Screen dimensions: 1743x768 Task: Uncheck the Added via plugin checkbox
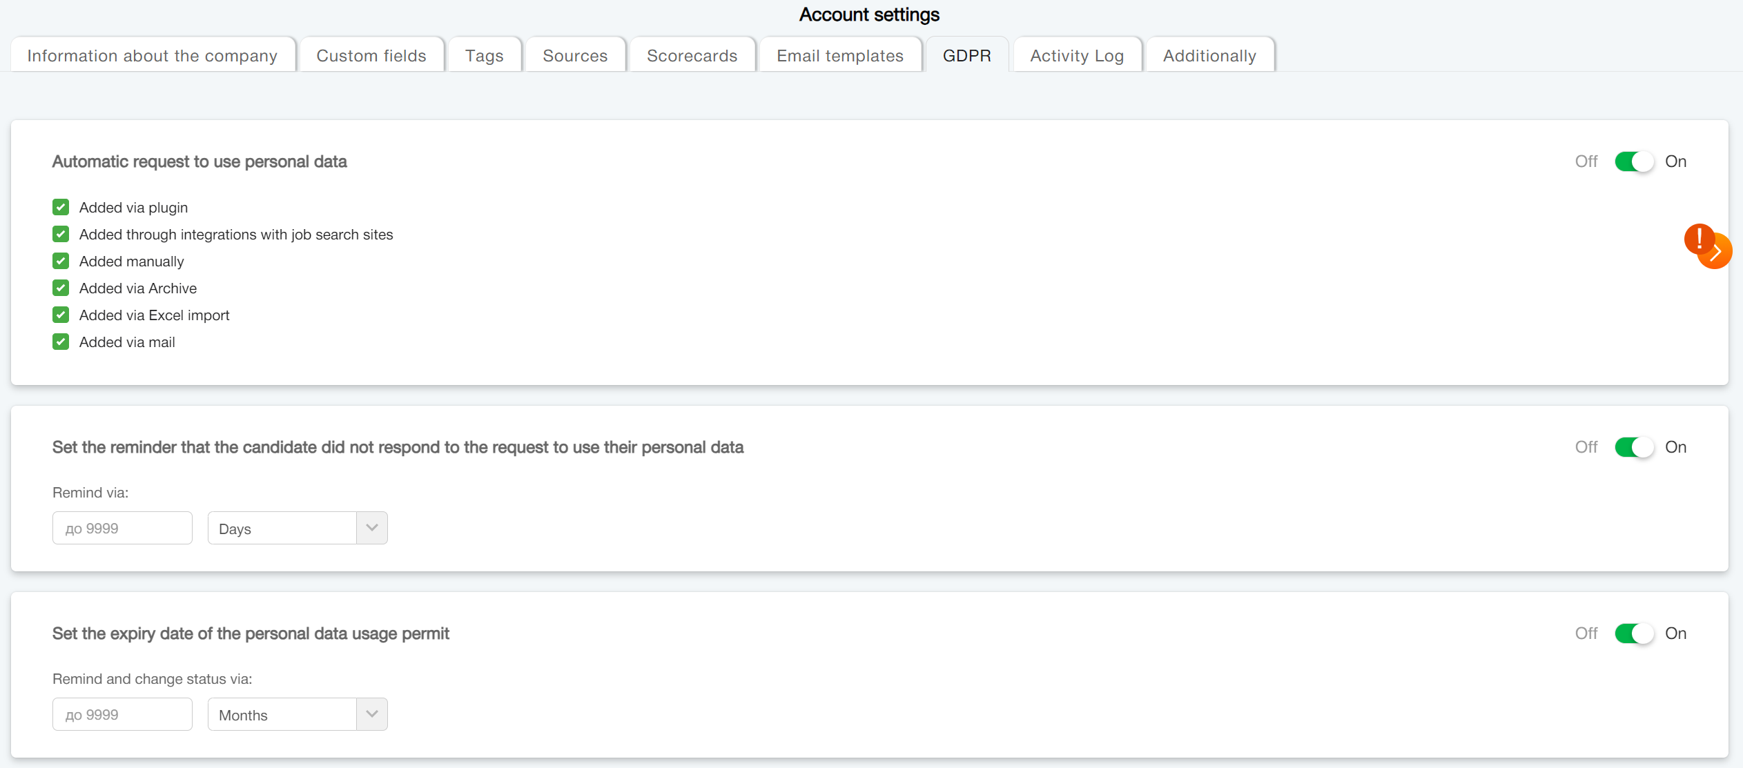point(61,207)
